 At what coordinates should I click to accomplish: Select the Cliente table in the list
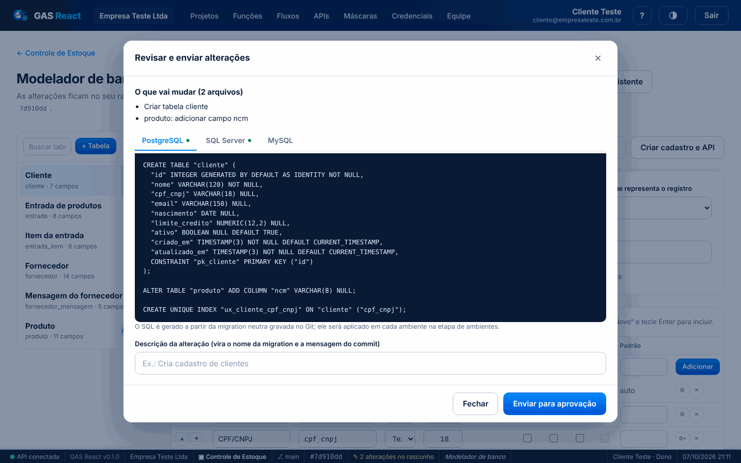pos(72,180)
